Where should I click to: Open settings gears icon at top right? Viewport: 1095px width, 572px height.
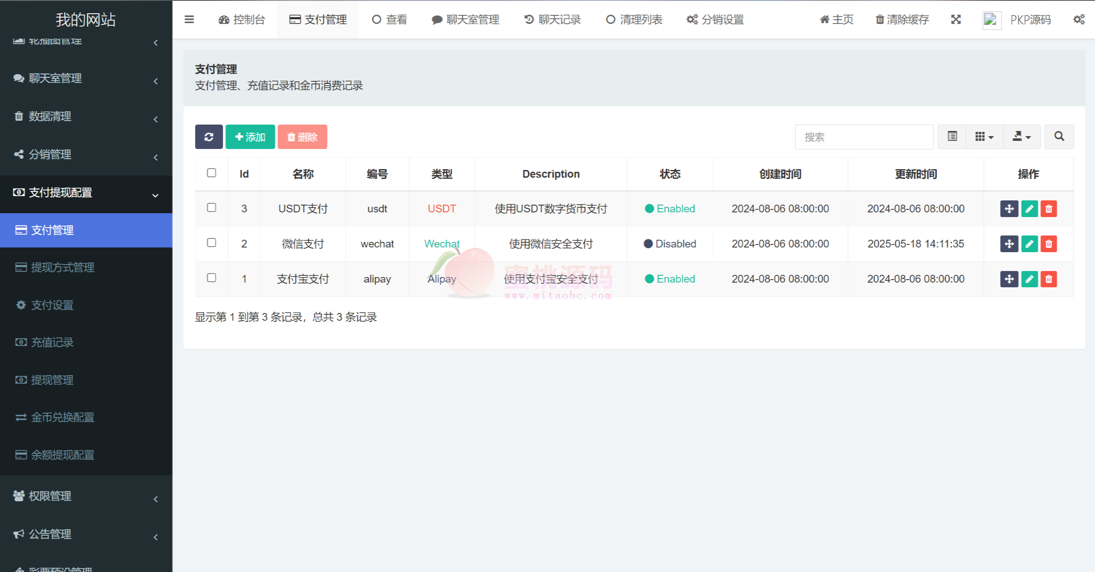click(x=1079, y=20)
